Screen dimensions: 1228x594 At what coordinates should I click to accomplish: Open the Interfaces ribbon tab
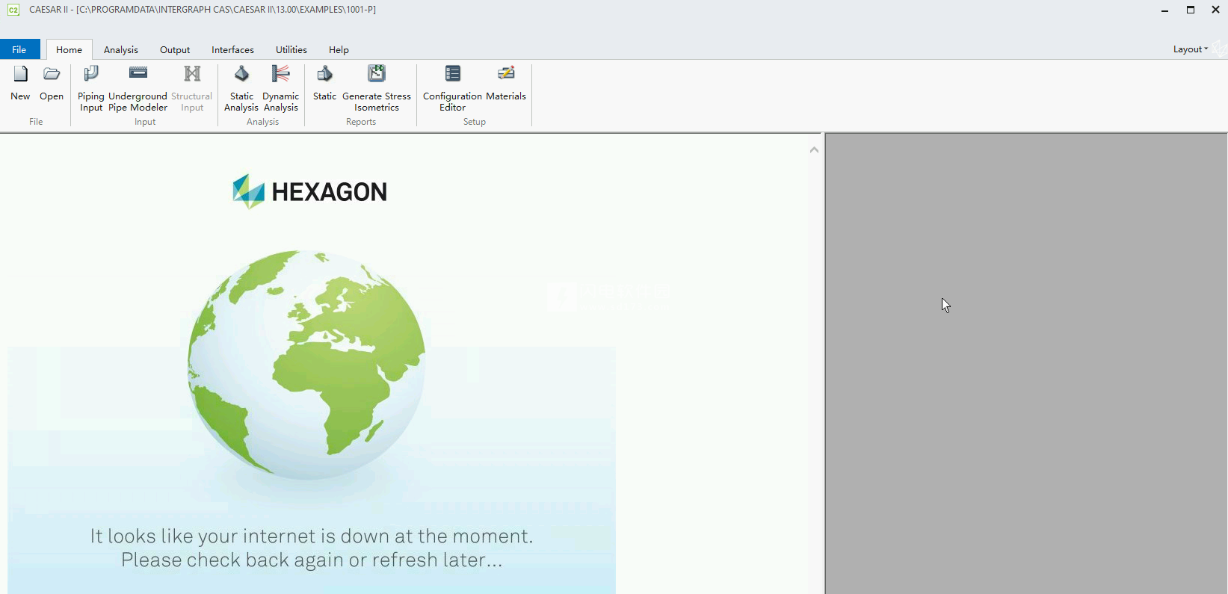click(232, 49)
